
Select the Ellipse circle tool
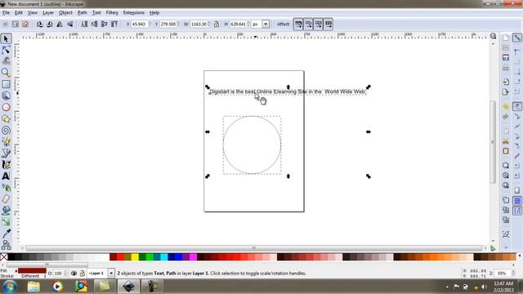6,107
